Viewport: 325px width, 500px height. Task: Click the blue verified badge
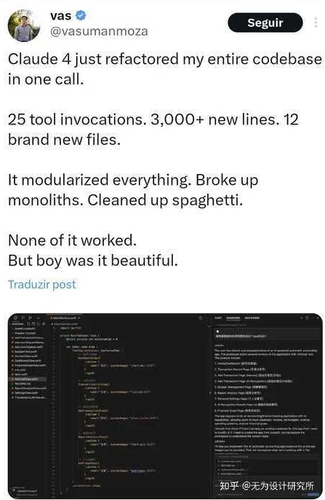(x=81, y=15)
